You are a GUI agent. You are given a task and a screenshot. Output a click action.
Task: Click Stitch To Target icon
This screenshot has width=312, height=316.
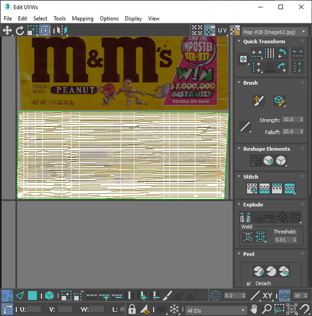(x=252, y=189)
